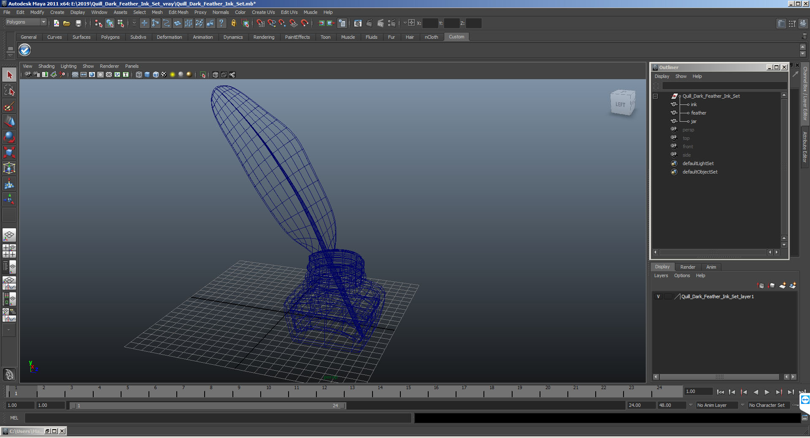Image resolution: width=810 pixels, height=438 pixels.
Task: Toggle isolate select in viewport toolbar
Action: pos(203,75)
